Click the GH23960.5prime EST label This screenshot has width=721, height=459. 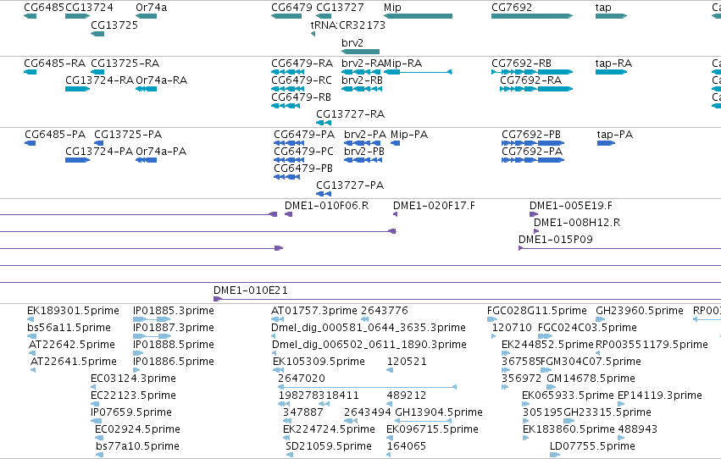click(x=640, y=311)
